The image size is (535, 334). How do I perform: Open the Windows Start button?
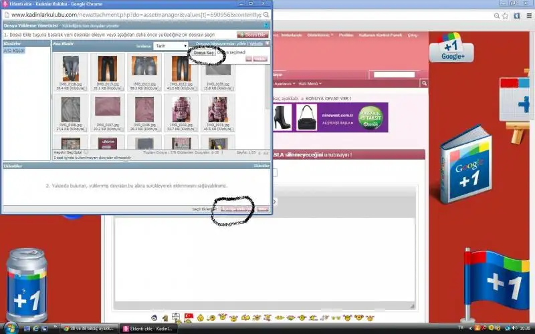tap(8, 328)
